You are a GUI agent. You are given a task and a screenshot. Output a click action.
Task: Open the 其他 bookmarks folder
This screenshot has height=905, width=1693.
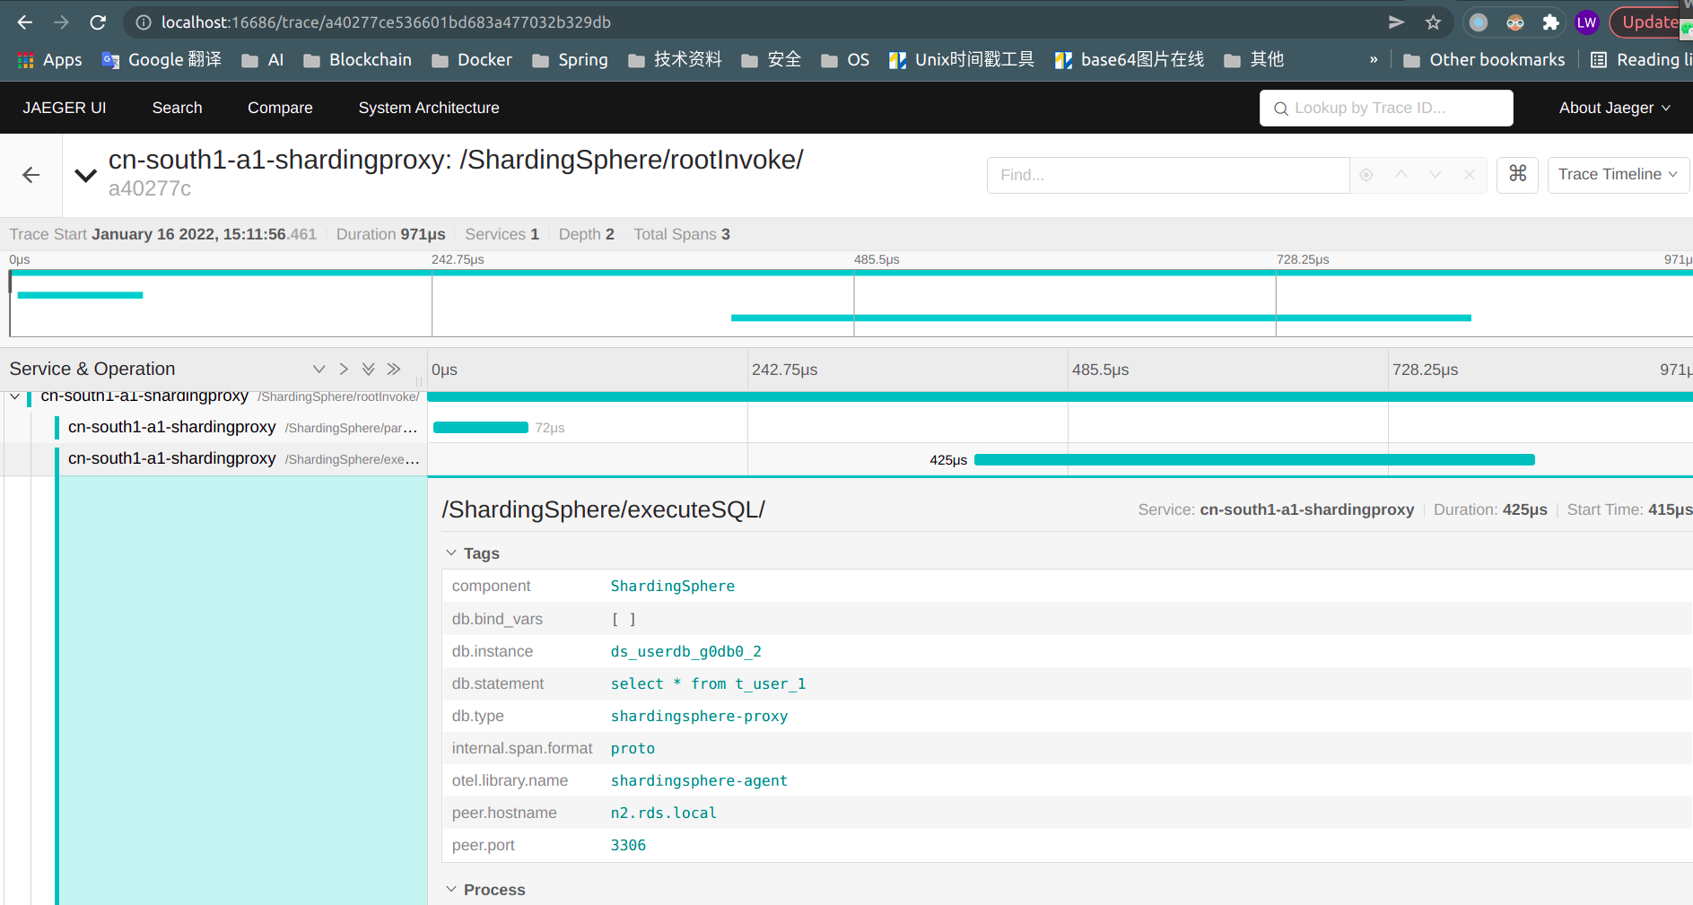tap(1254, 60)
